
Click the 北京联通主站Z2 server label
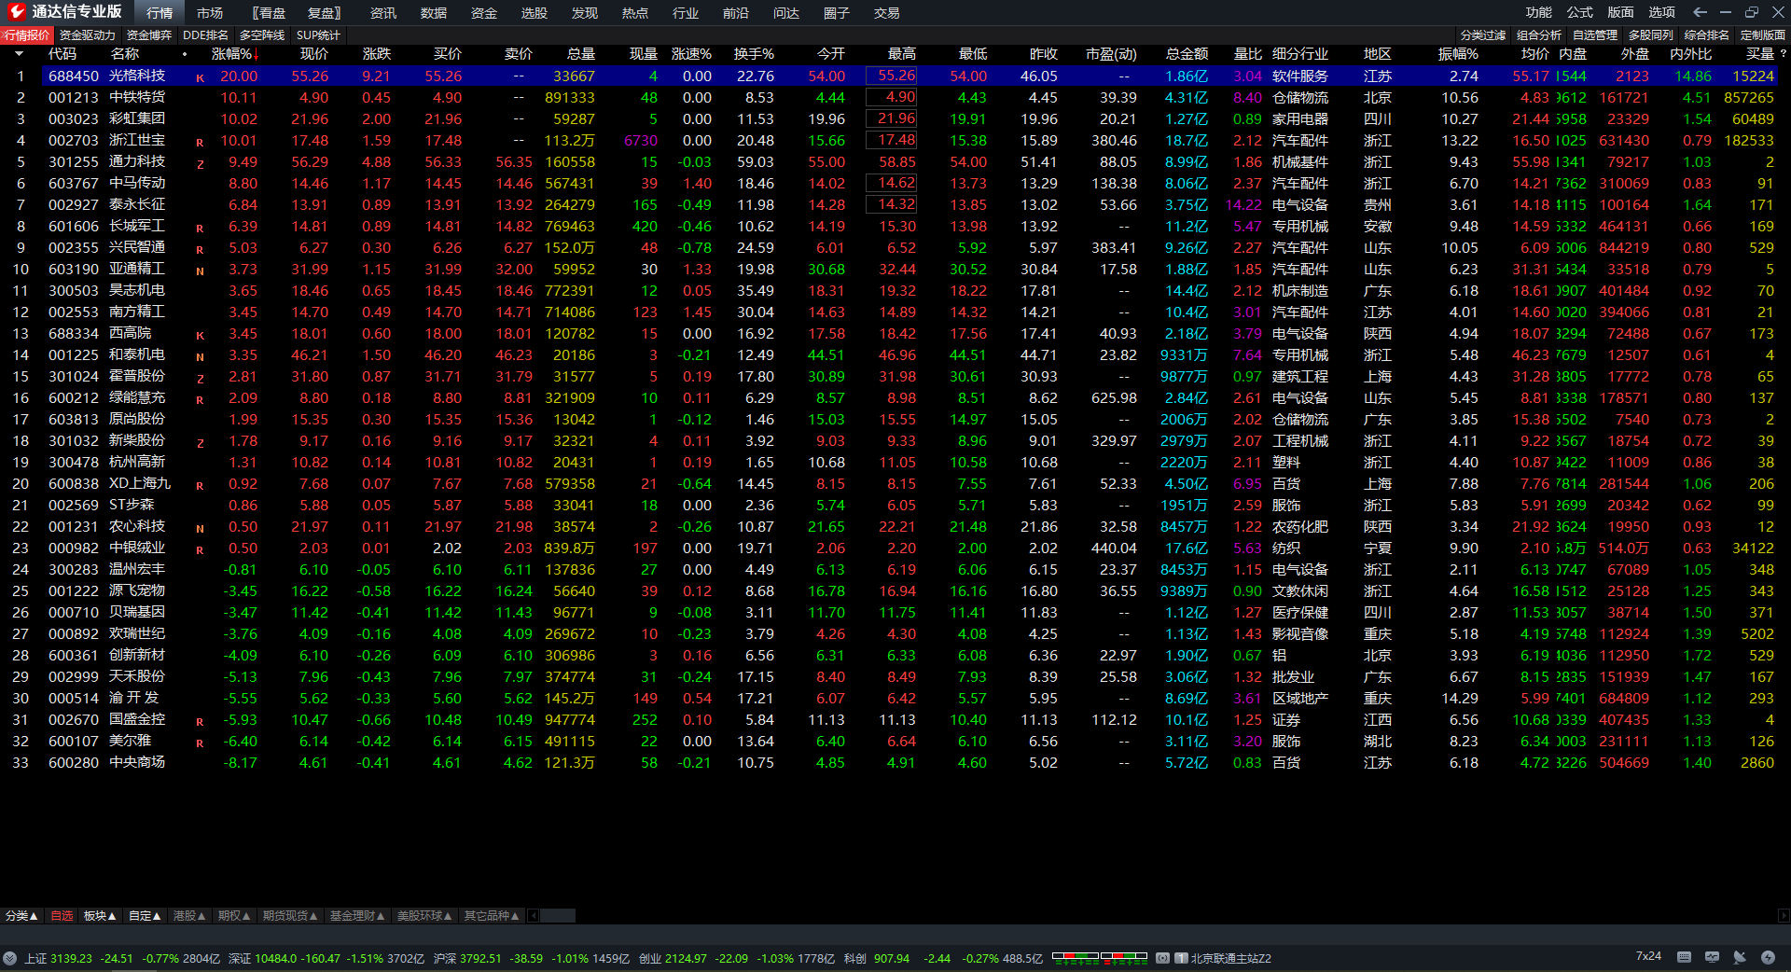pos(1231,958)
